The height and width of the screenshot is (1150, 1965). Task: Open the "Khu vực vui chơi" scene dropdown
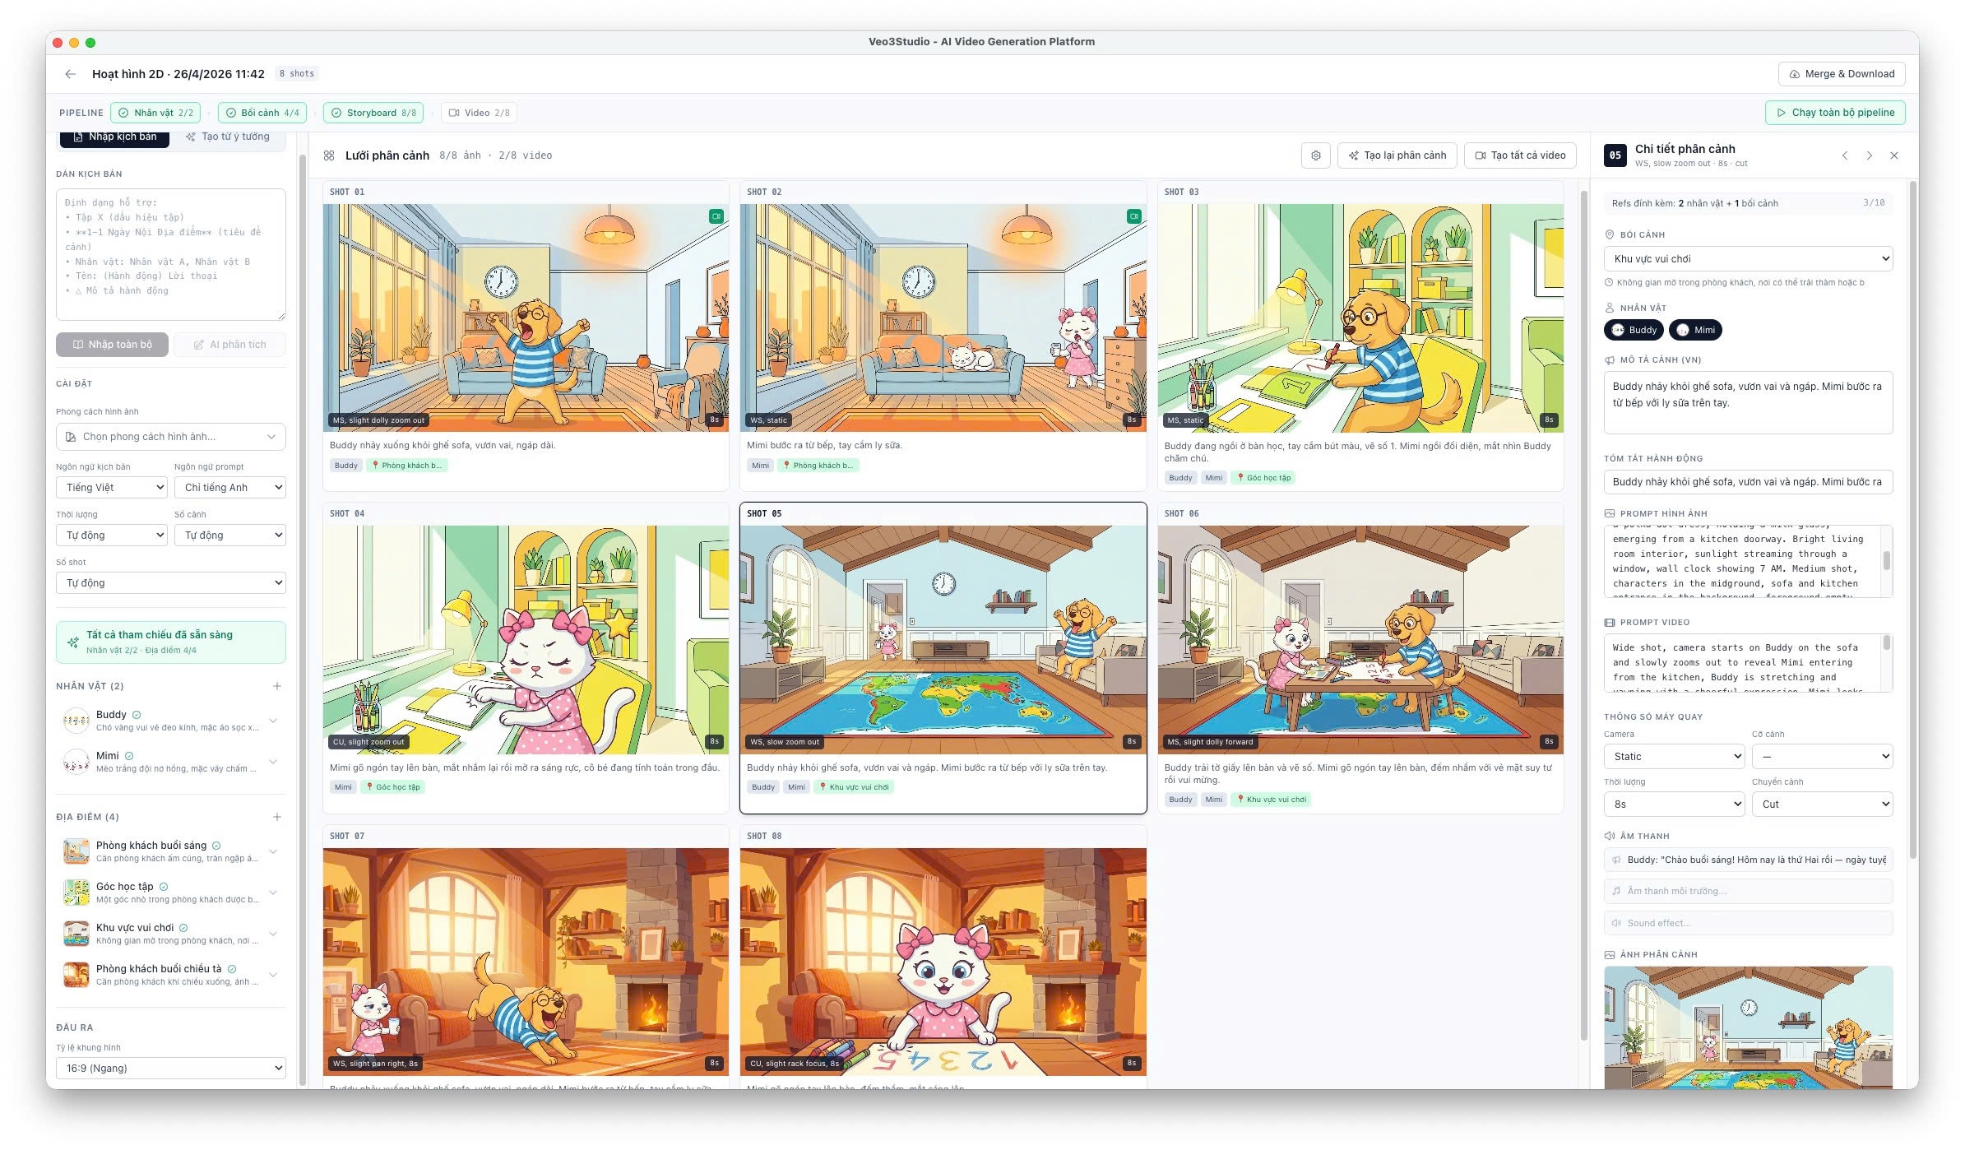pyautogui.click(x=1747, y=257)
